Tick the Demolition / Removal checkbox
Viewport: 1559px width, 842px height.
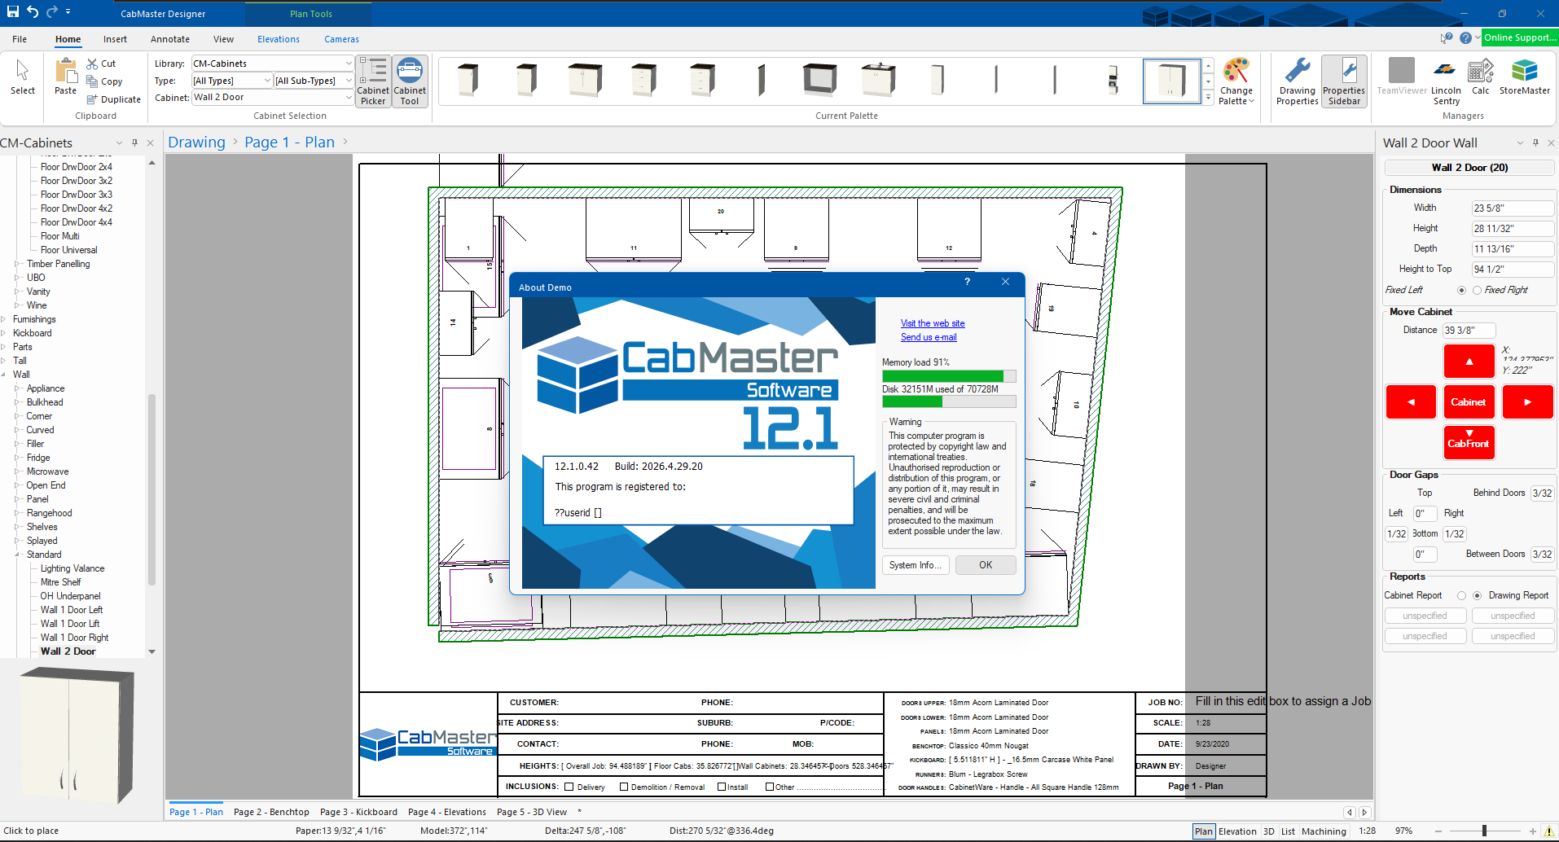[x=624, y=787]
